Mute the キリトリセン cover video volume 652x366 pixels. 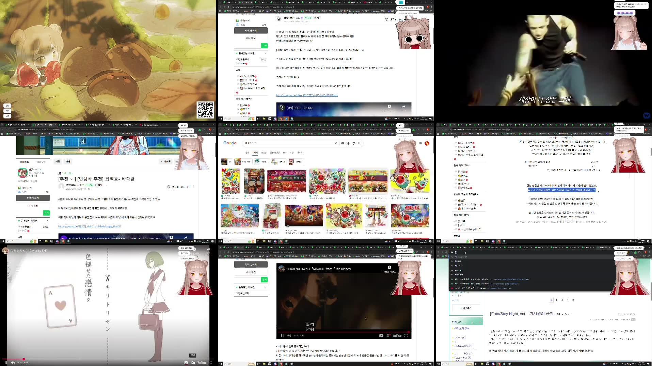click(x=13, y=362)
